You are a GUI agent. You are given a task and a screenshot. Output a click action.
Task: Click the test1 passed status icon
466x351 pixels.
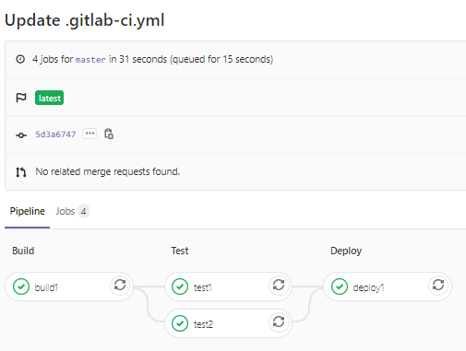click(x=180, y=287)
